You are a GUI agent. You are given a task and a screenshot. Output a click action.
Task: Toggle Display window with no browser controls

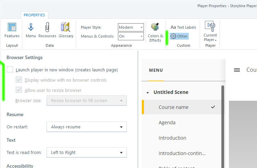[19, 80]
